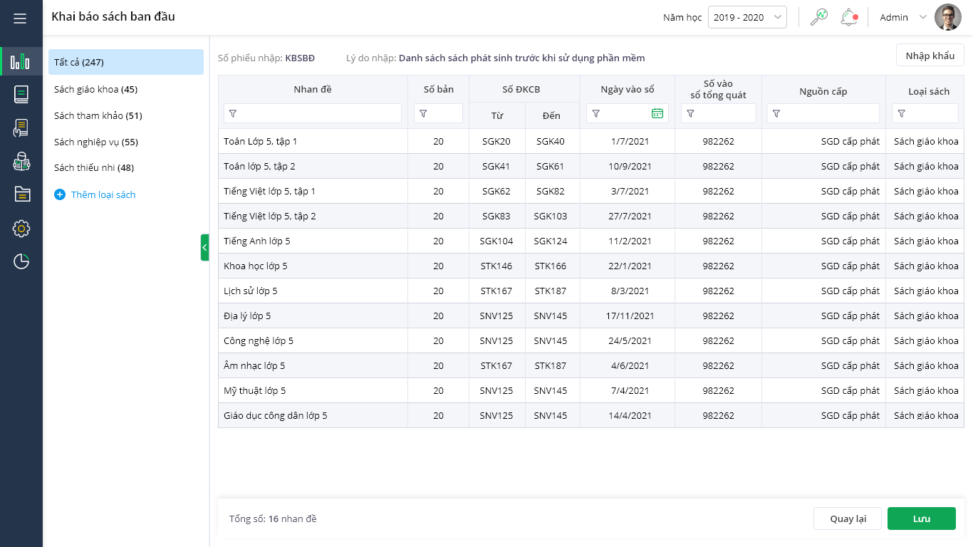Open the hamburger menu

(x=20, y=19)
